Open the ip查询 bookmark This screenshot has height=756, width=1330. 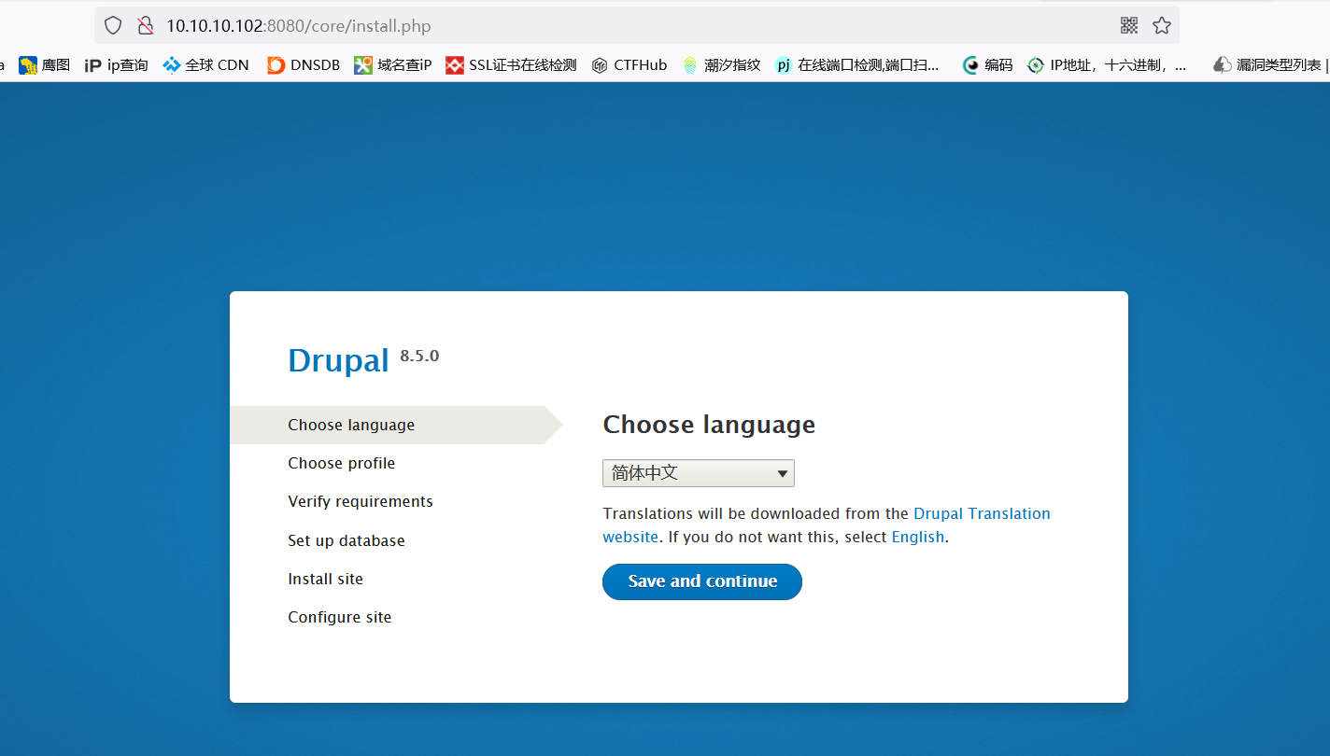coord(116,64)
